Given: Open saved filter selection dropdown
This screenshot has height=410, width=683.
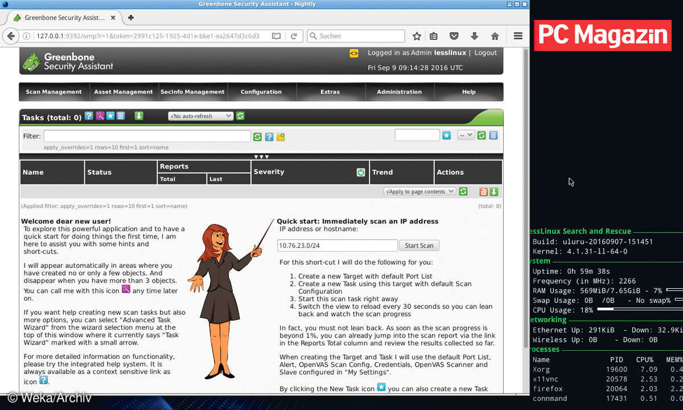Looking at the screenshot, I should pyautogui.click(x=466, y=135).
